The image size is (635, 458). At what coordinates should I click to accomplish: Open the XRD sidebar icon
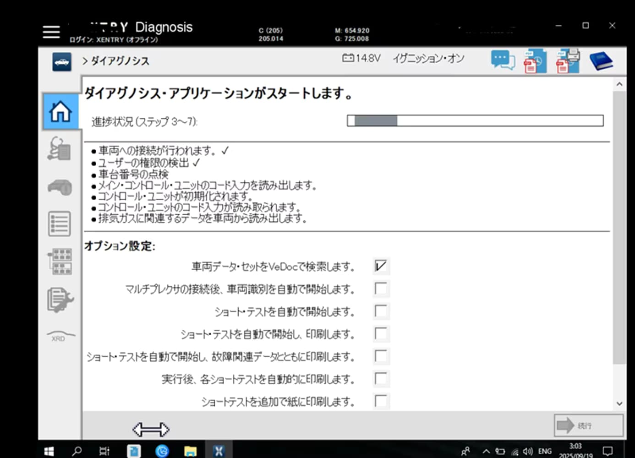click(x=60, y=336)
